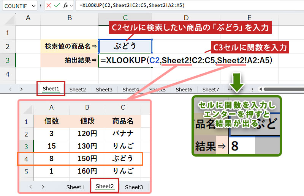The width and height of the screenshot is (304, 196).
Task: Select row 2 header in main sheet
Action: (x=8, y=47)
